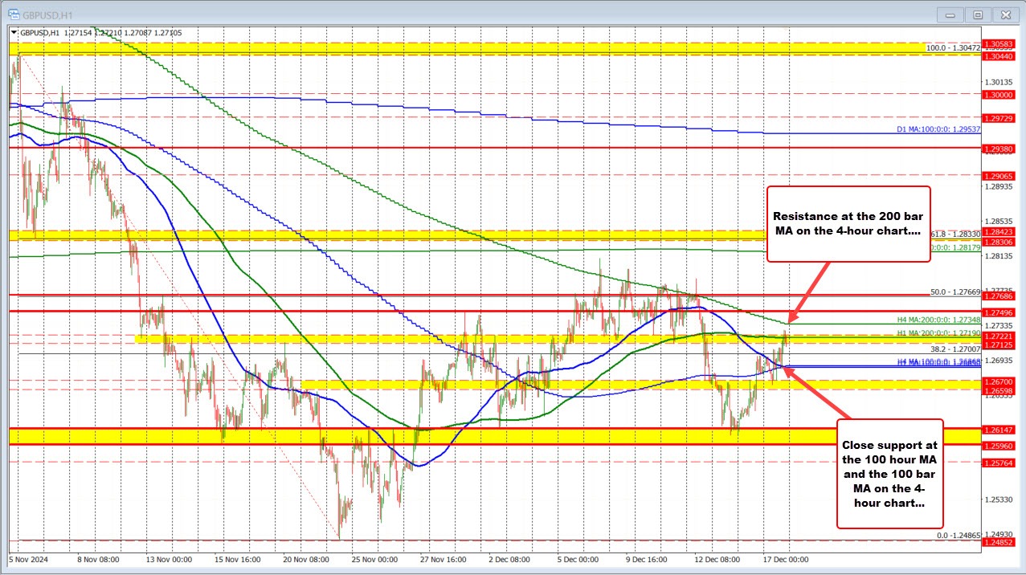This screenshot has width=1026, height=575.
Task: Click the blue H1 MA:100 line label
Action: [x=940, y=361]
